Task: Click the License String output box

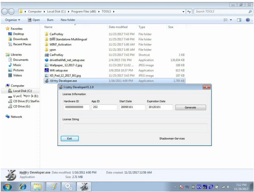Action: 136,126
